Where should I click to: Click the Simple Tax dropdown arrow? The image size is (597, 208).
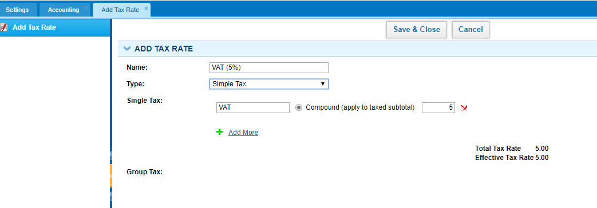click(x=322, y=84)
